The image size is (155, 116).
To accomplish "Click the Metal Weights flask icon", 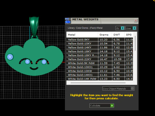I will click(x=68, y=21).
